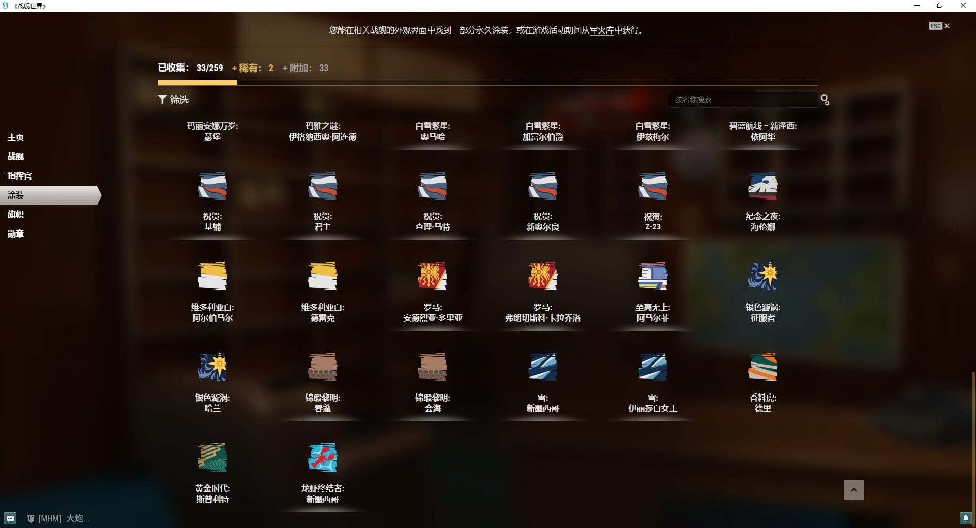Open the 筛选 filter options
976x528 pixels.
coord(173,100)
